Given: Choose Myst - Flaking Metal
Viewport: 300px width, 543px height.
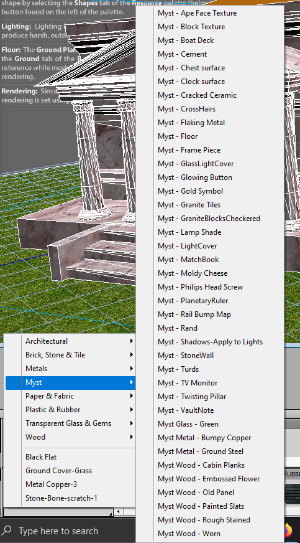Looking at the screenshot, I should click(210, 123).
